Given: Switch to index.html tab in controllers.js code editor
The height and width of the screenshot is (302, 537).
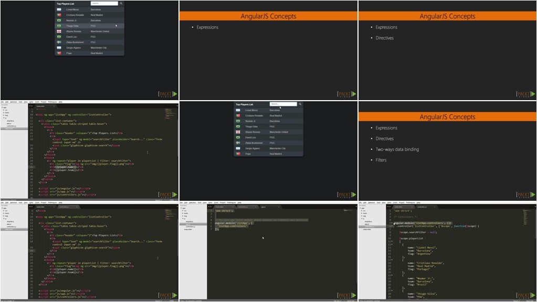Looking at the screenshot, I should 403,207.
